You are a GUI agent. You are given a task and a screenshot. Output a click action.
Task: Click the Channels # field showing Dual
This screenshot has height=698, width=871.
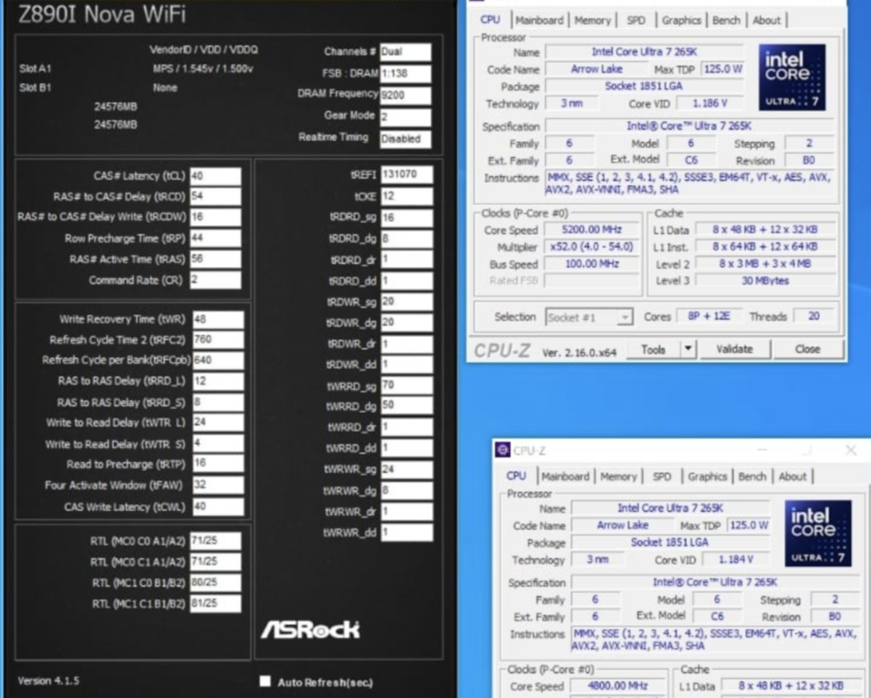(406, 52)
